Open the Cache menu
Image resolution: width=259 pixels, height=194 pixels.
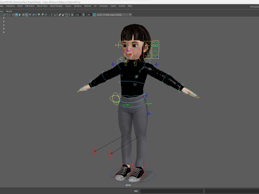click(113, 6)
